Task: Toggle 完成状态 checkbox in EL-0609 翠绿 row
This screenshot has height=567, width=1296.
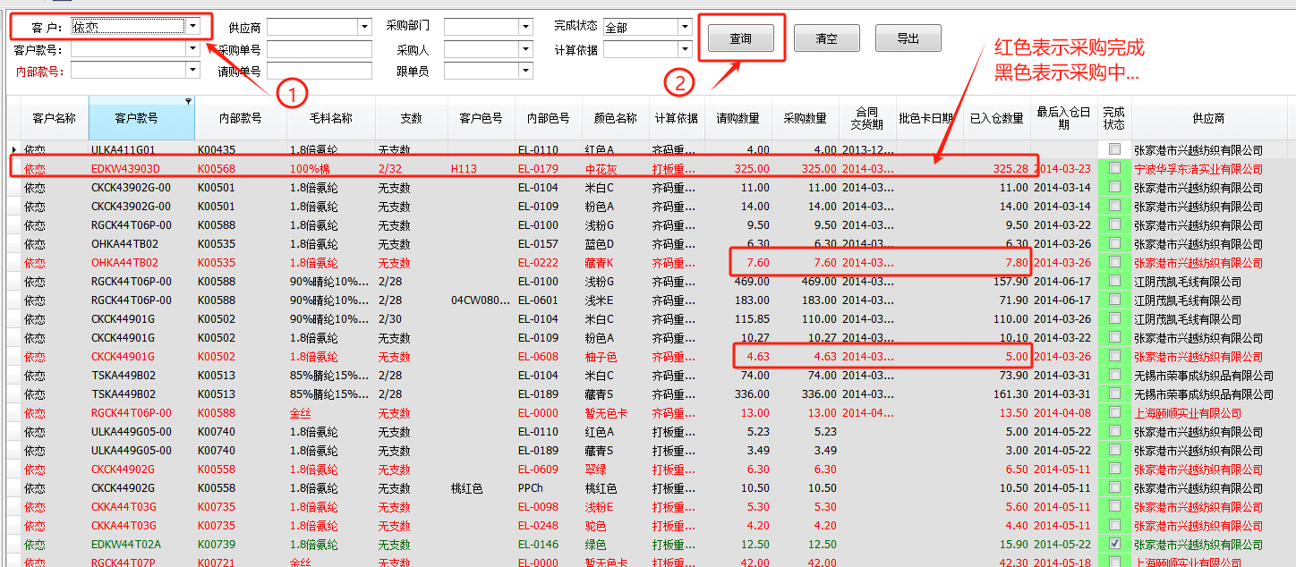Action: click(1114, 469)
